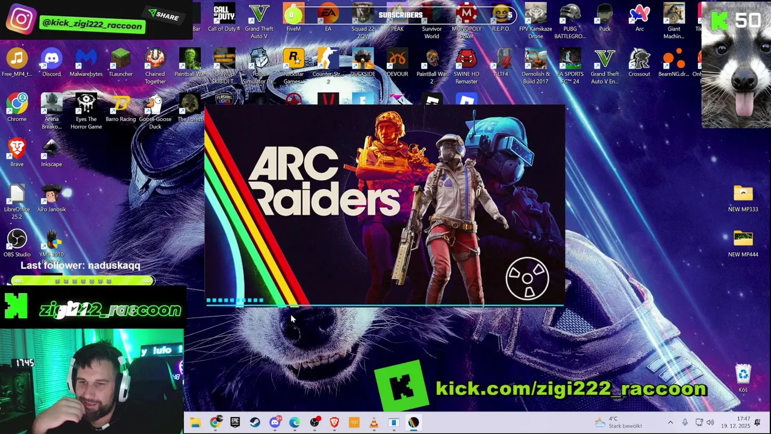
Task: Launch the FiveM desktop icon
Action: pos(293,18)
